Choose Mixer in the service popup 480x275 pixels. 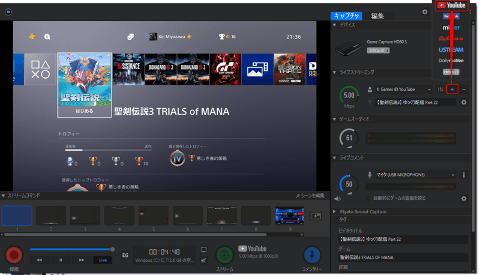click(x=451, y=28)
